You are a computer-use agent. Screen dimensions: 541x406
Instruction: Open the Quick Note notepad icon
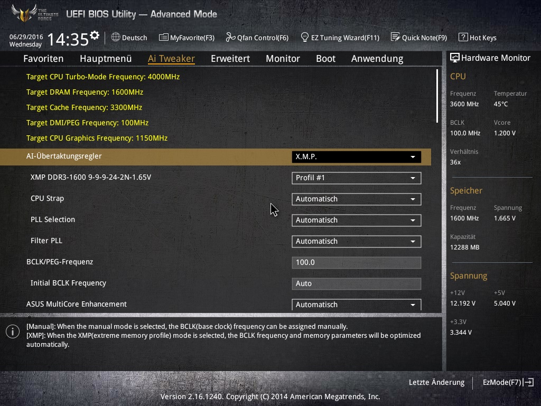(x=395, y=37)
